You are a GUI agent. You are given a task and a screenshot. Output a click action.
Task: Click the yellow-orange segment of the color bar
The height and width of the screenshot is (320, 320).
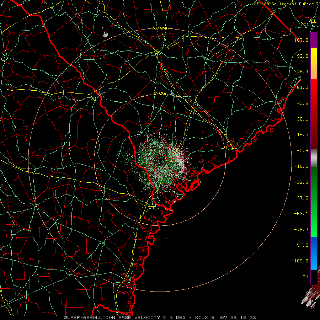coord(314,63)
